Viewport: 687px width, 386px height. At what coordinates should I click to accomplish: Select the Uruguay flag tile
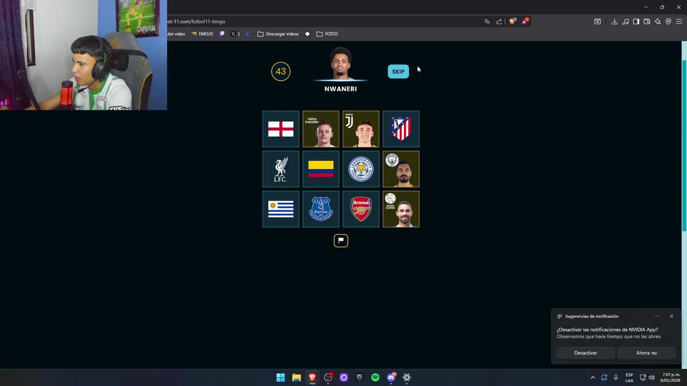281,209
